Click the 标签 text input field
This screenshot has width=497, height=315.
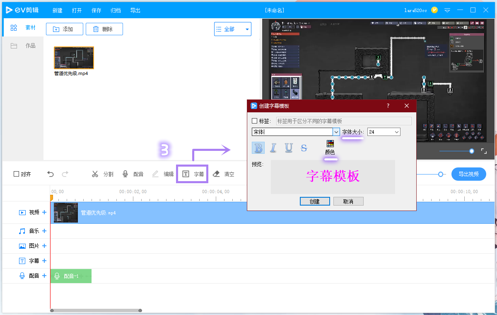(344, 121)
